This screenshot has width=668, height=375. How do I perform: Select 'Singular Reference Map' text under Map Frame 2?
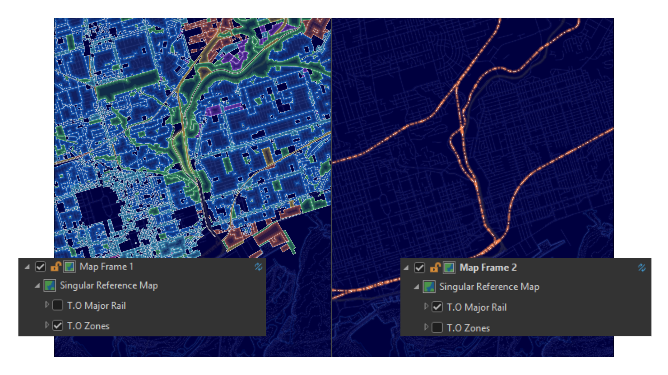[x=489, y=287]
